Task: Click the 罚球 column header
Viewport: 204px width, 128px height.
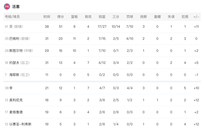Action: pyautogui.click(x=130, y=17)
